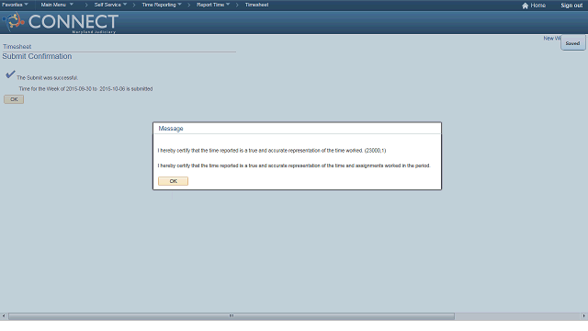588x331 pixels.
Task: Expand the Time Reporting breadcrumb menu
Action: (162, 5)
